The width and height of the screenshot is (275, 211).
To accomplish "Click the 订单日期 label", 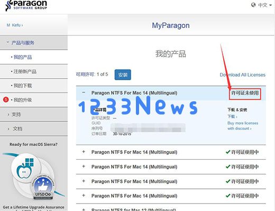I will pyautogui.click(x=99, y=133).
